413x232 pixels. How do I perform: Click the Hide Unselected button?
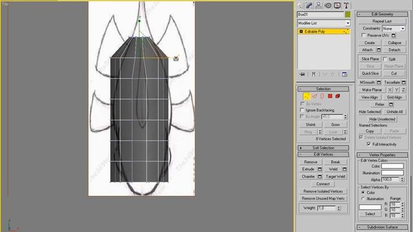tap(382, 119)
